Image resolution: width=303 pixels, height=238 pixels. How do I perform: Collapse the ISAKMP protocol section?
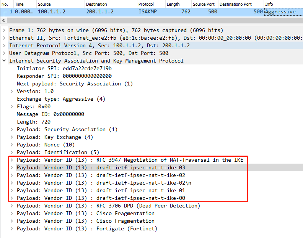pyautogui.click(x=4, y=61)
